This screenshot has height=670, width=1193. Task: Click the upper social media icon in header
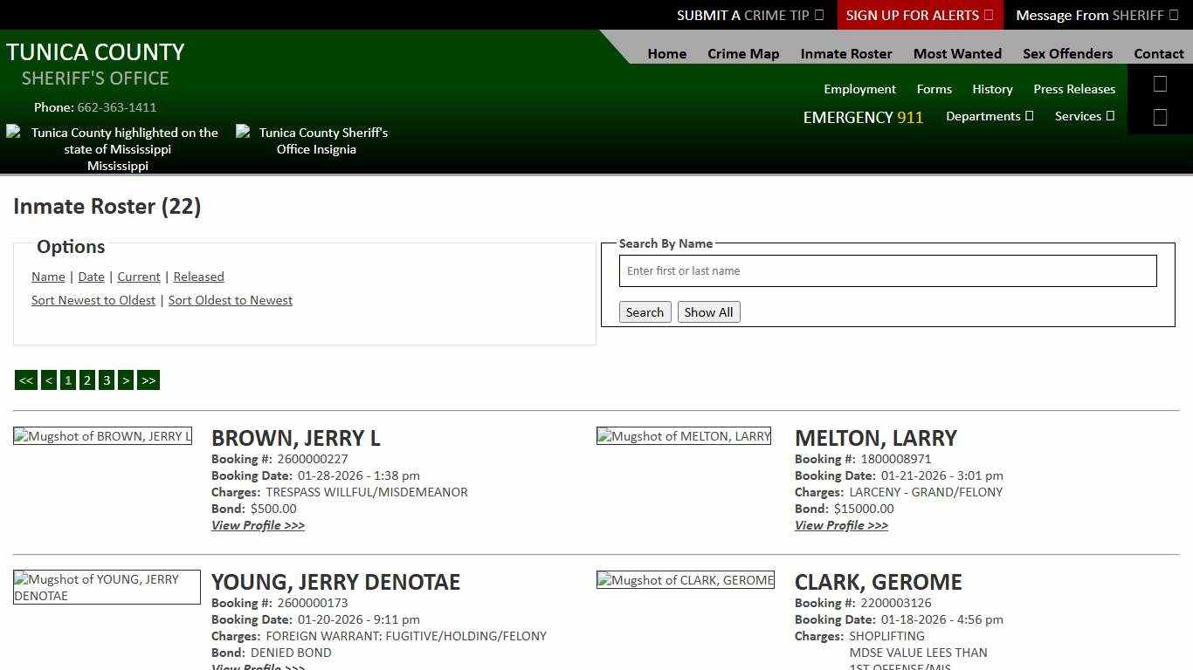(x=1160, y=84)
